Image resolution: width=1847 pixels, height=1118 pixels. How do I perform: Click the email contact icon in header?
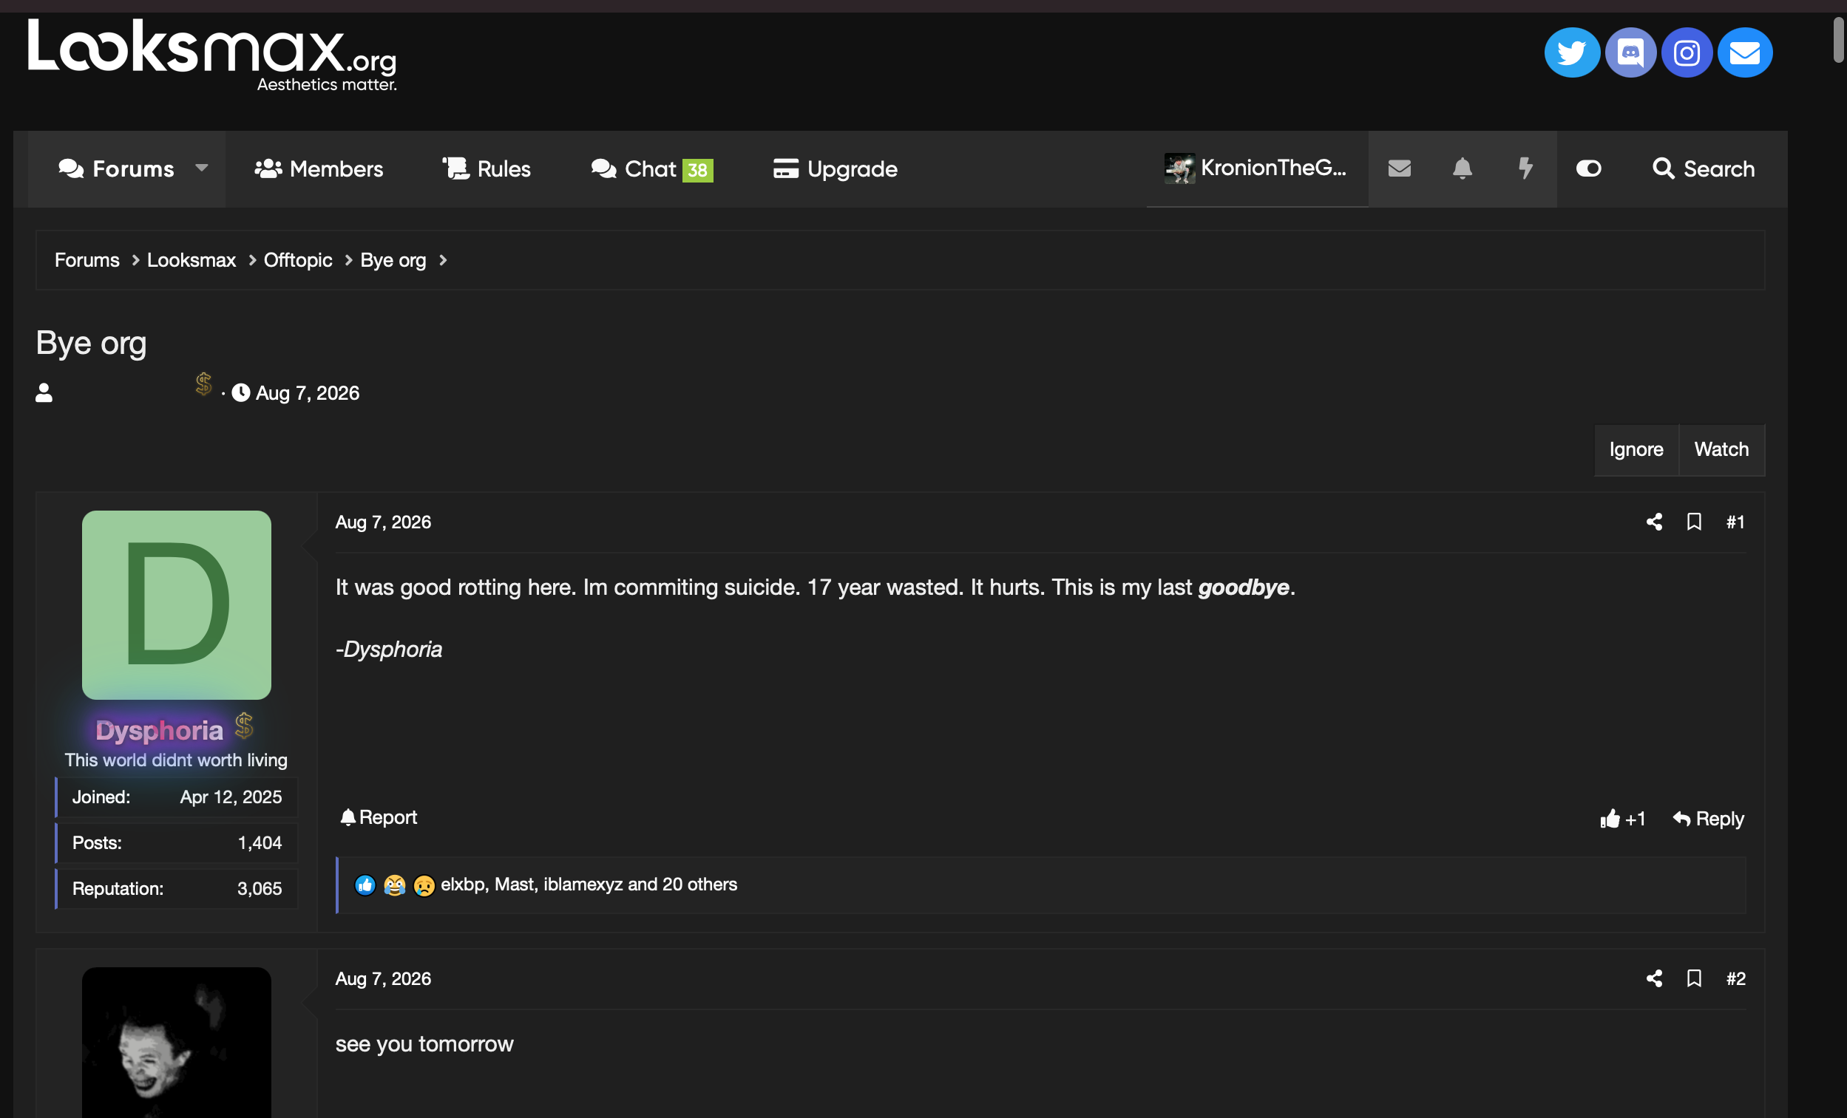click(x=1744, y=52)
